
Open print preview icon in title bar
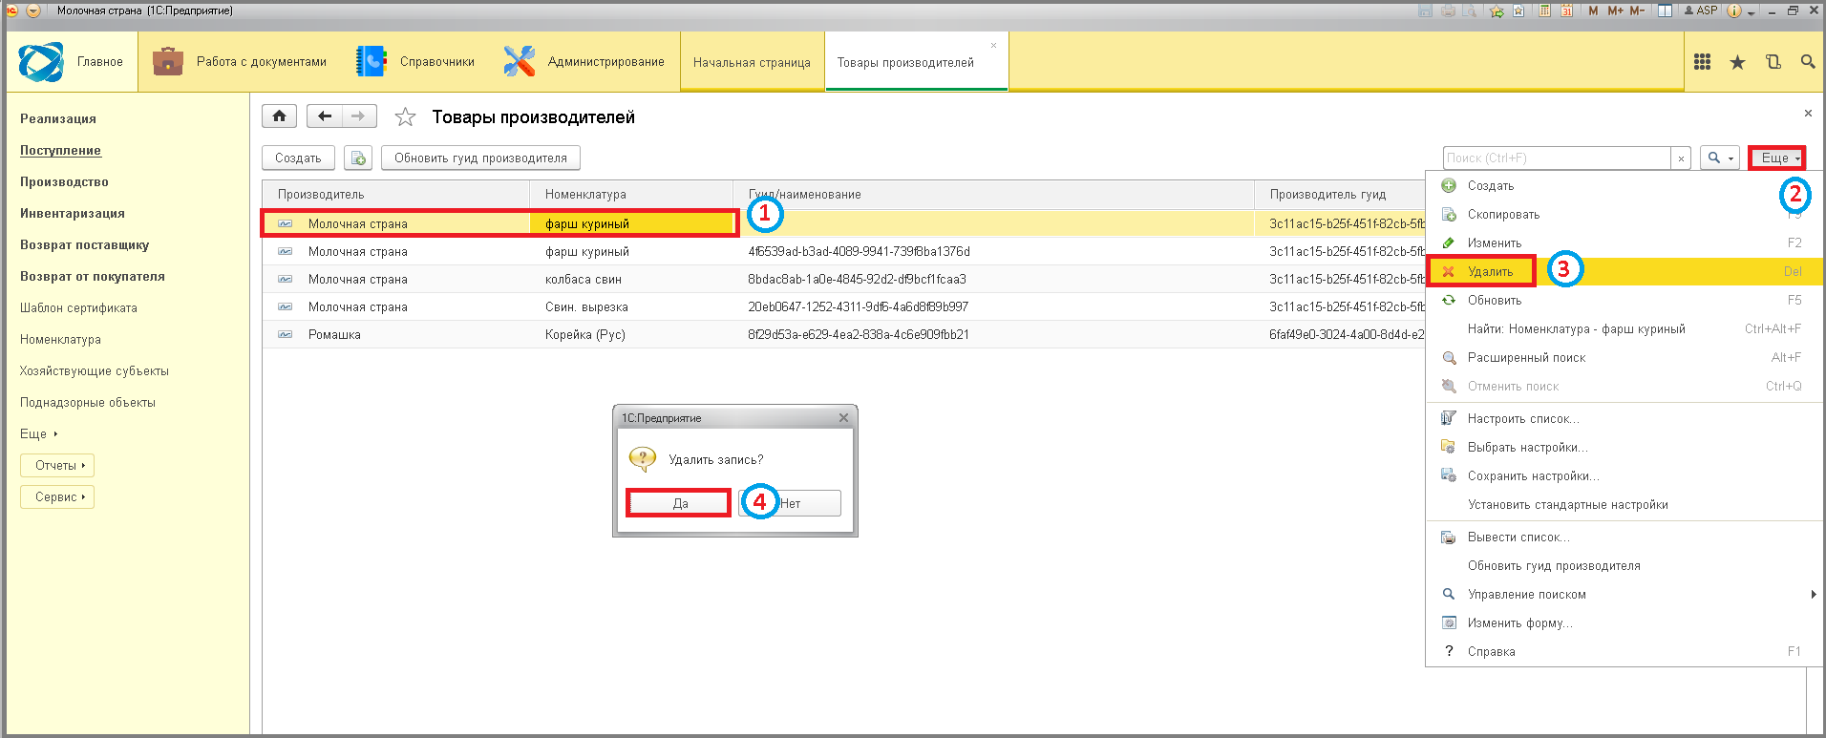pyautogui.click(x=1469, y=11)
